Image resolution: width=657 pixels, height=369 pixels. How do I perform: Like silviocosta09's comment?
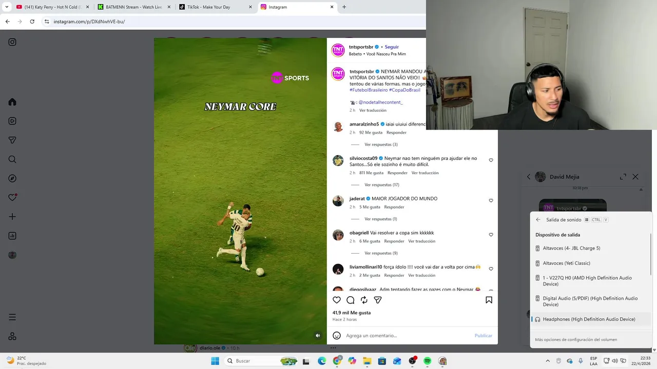point(491,160)
